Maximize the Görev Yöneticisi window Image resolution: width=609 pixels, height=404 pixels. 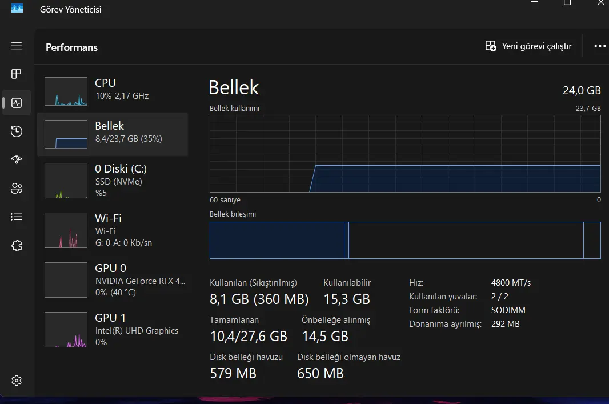click(567, 2)
